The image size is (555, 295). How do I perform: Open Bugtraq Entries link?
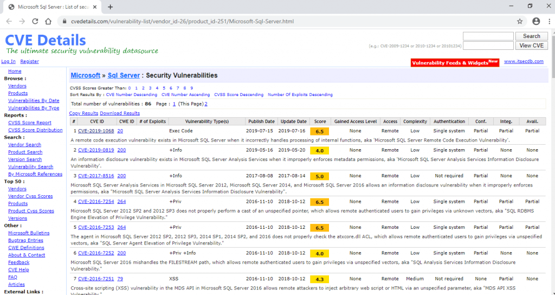25,240
